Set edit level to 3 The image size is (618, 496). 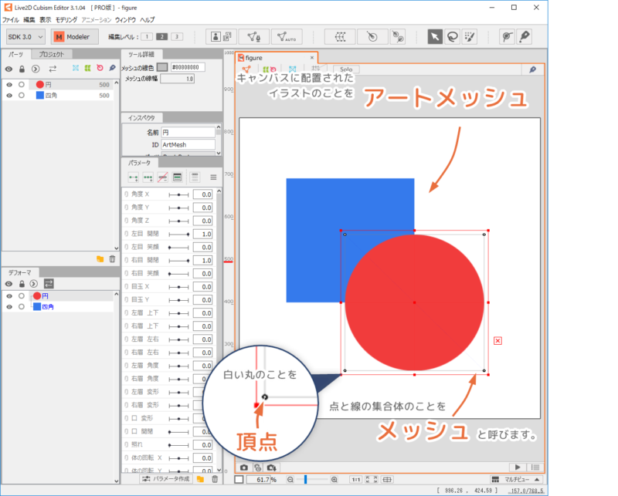pyautogui.click(x=177, y=36)
